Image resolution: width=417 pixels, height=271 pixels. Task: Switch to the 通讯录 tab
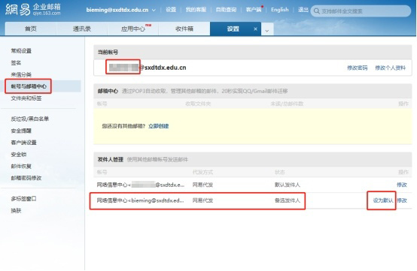click(x=82, y=29)
